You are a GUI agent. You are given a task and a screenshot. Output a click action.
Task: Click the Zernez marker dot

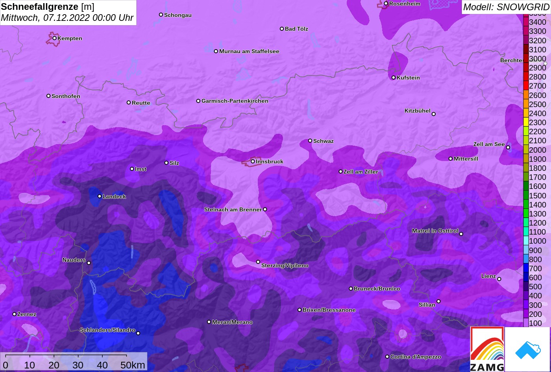[15, 314]
